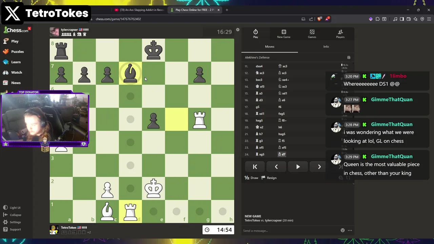Jump to move 11 white dxe4
Image resolution: width=434 pixels, height=244 pixels.
(259, 66)
